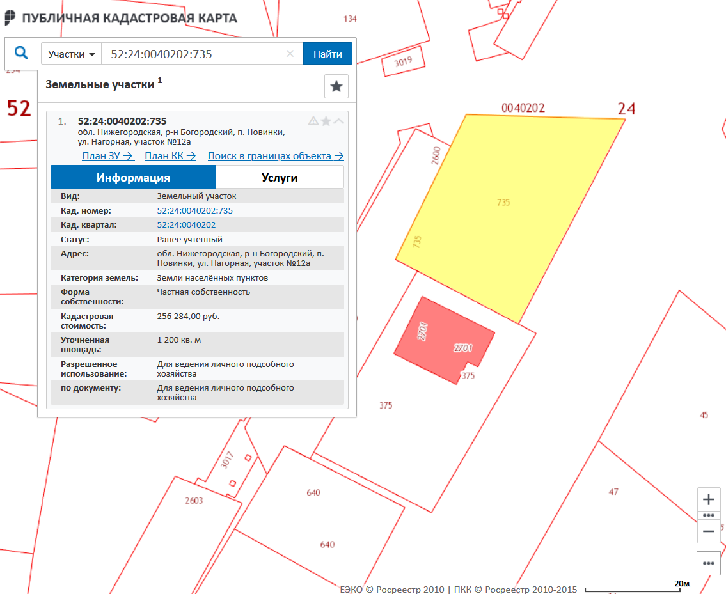This screenshot has width=726, height=594.
Task: Star the 52:24:0040202:735 result
Action: click(x=326, y=121)
